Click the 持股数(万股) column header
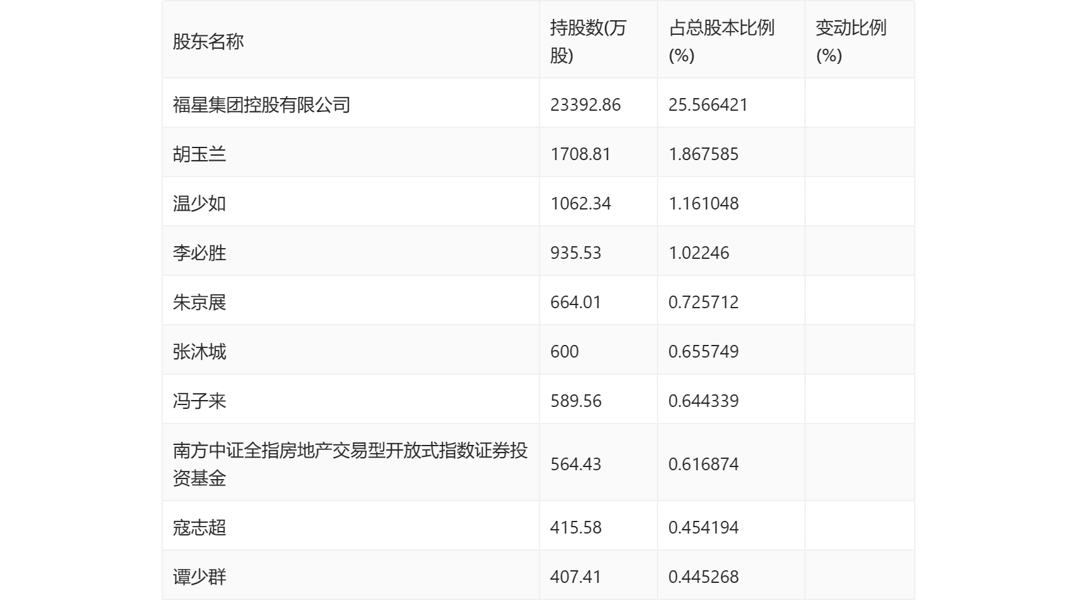The image size is (1077, 600). (588, 42)
